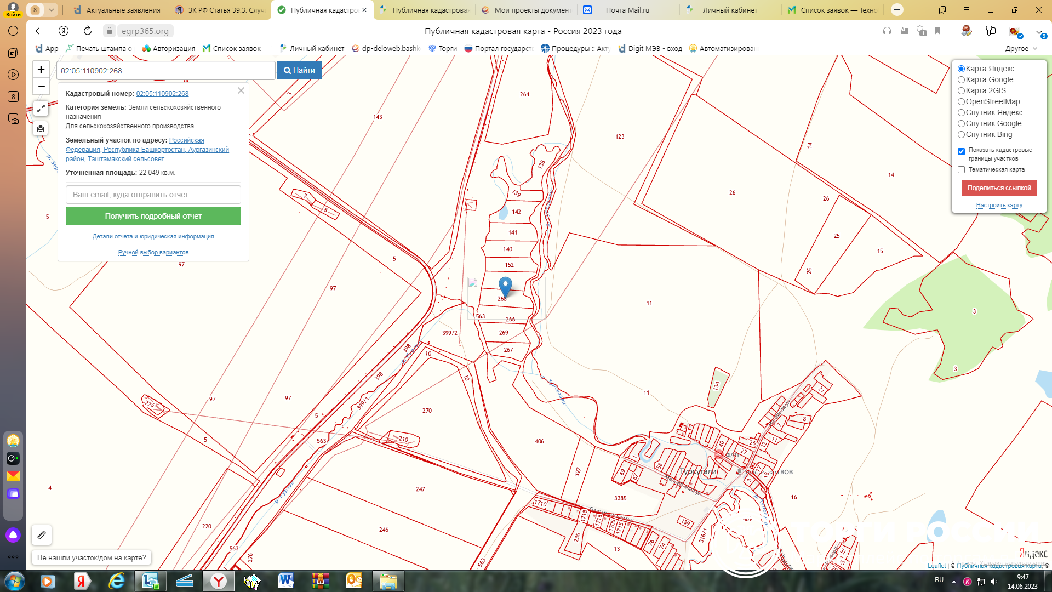Zoom in the map with plus button
The image size is (1052, 592).
coord(41,70)
